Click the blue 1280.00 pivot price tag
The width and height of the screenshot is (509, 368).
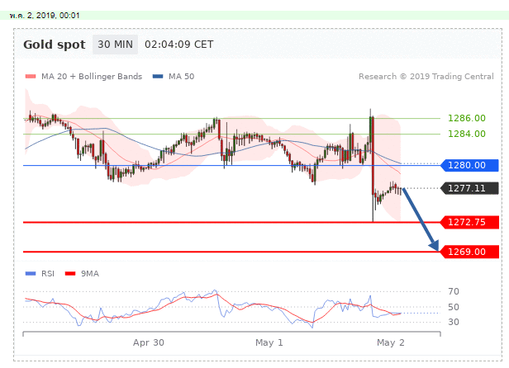[469, 165]
